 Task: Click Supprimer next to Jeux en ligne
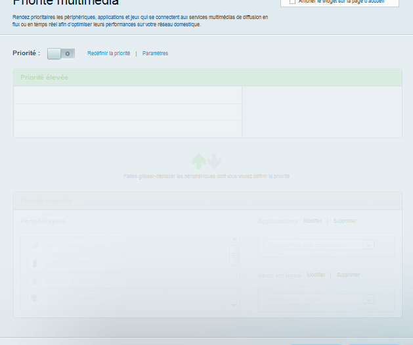pyautogui.click(x=348, y=275)
